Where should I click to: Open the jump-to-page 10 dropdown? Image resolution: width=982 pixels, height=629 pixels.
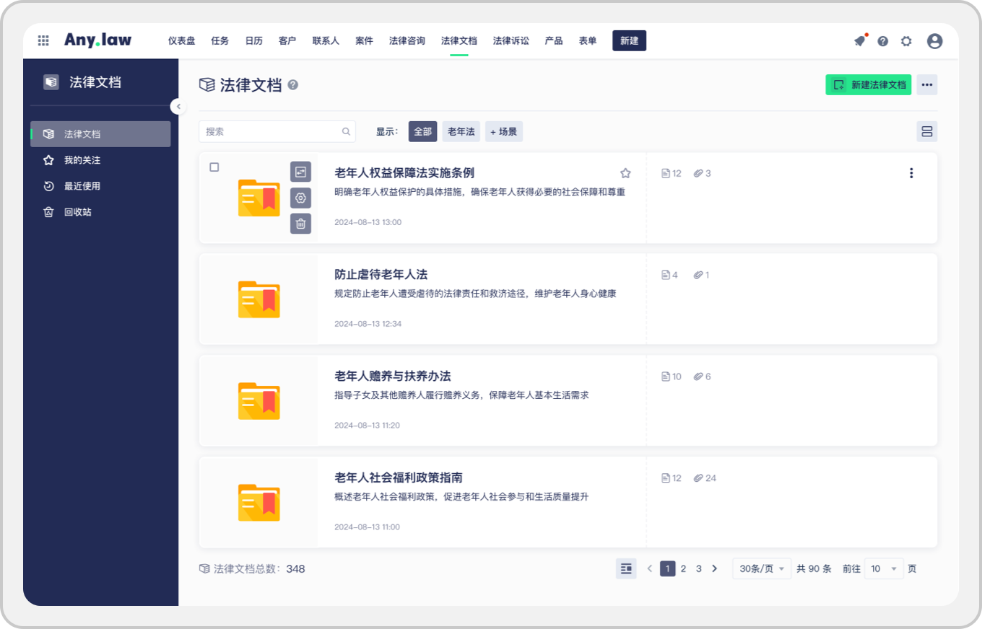(884, 568)
